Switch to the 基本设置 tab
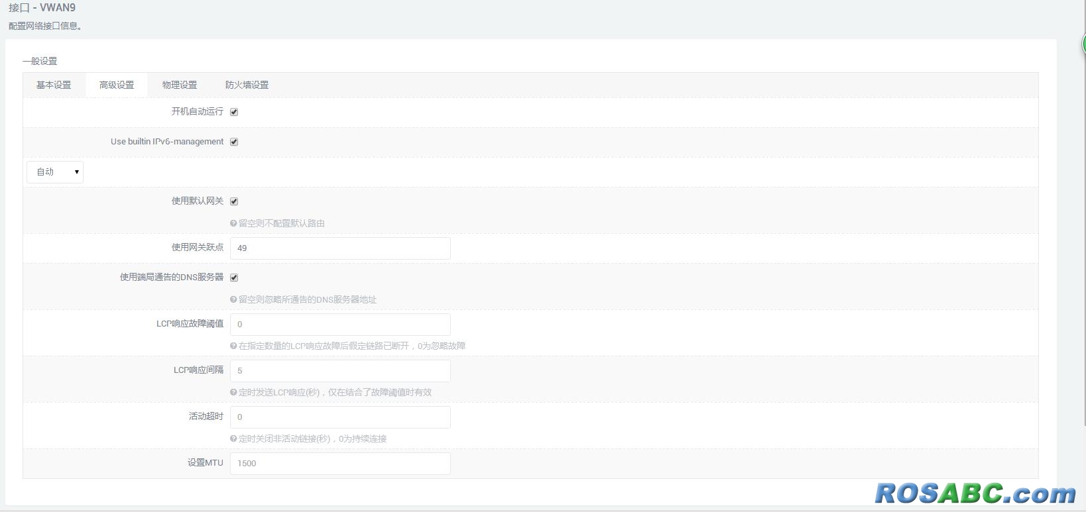1086x512 pixels. coord(54,85)
